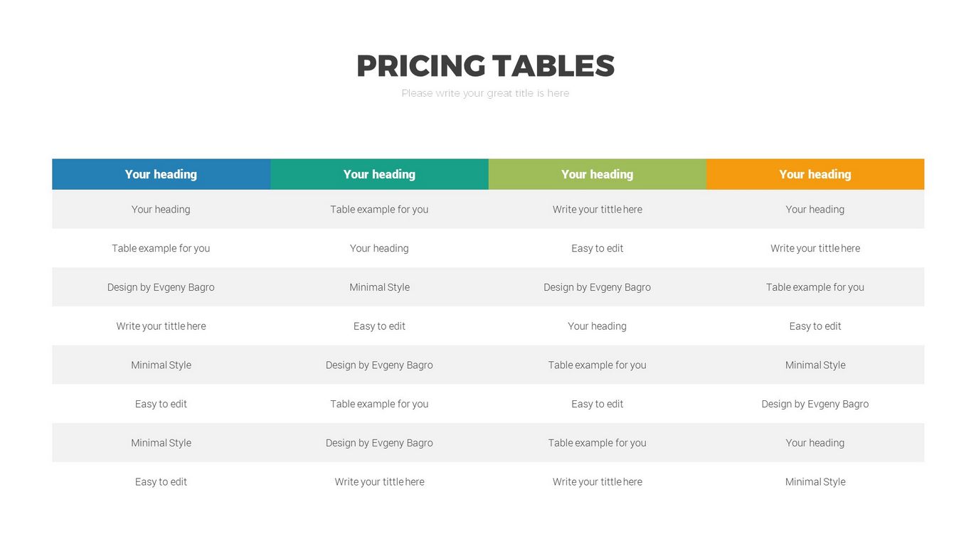The width and height of the screenshot is (971, 546).
Task: Click the blue 'Your heading' header cell
Action: [x=161, y=174]
